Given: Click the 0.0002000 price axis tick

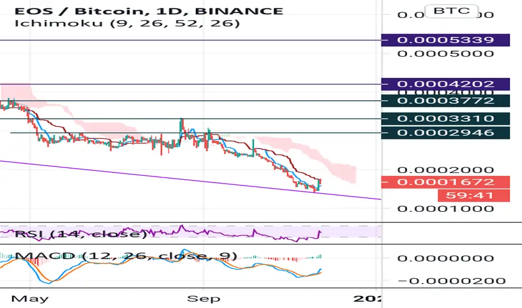Looking at the screenshot, I should pyautogui.click(x=445, y=170).
